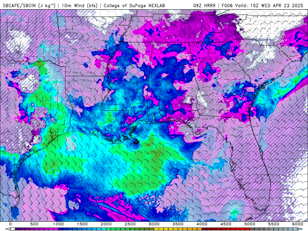Click the 500 label on the color scale
Viewport: 308px width, 231px height.
[34, 224]
